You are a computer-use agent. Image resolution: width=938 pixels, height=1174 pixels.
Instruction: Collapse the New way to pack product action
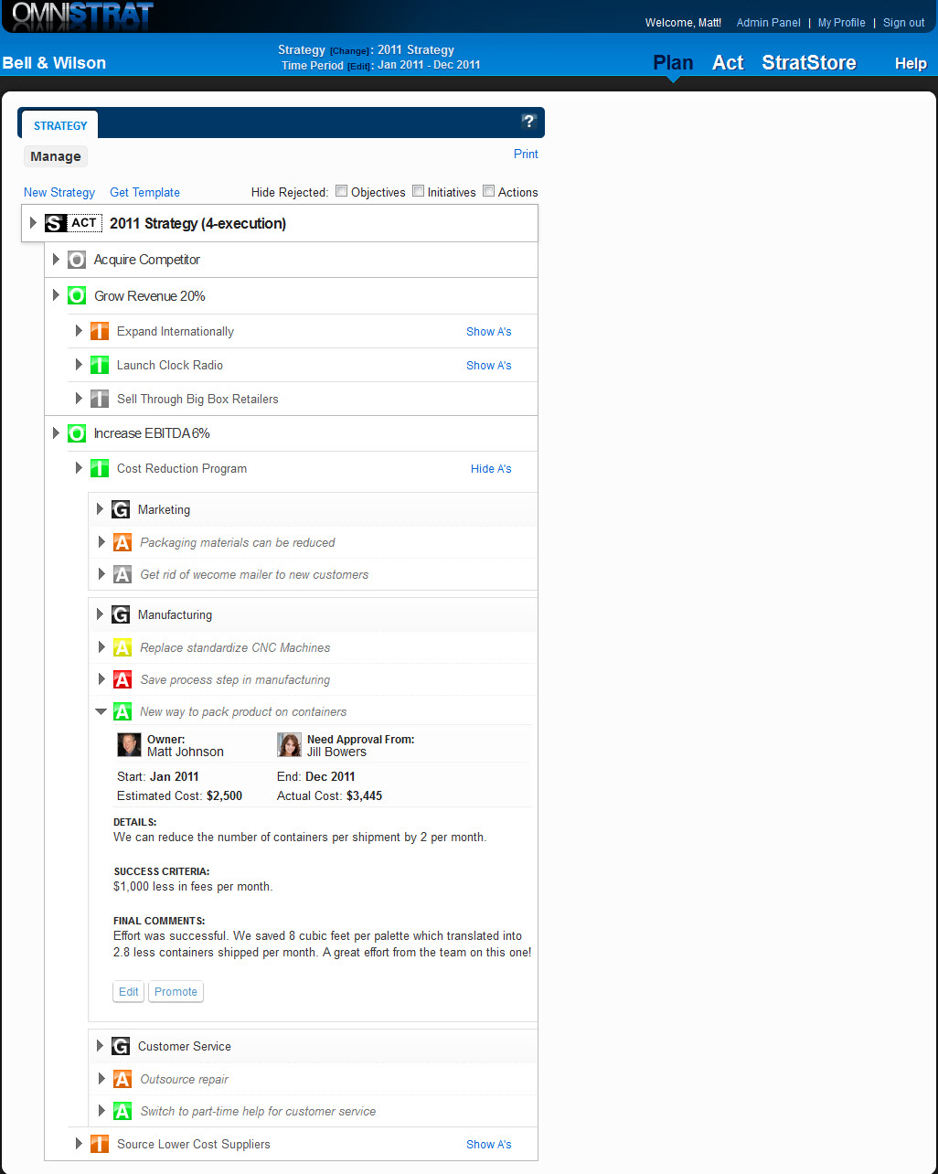tap(101, 711)
